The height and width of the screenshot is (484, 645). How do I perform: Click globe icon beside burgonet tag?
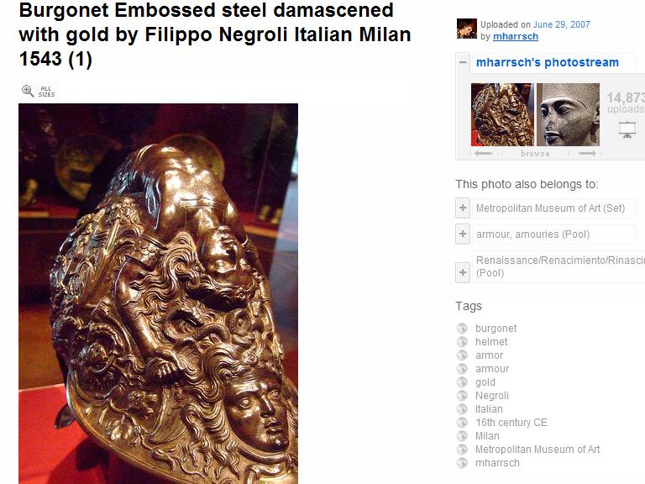[462, 329]
